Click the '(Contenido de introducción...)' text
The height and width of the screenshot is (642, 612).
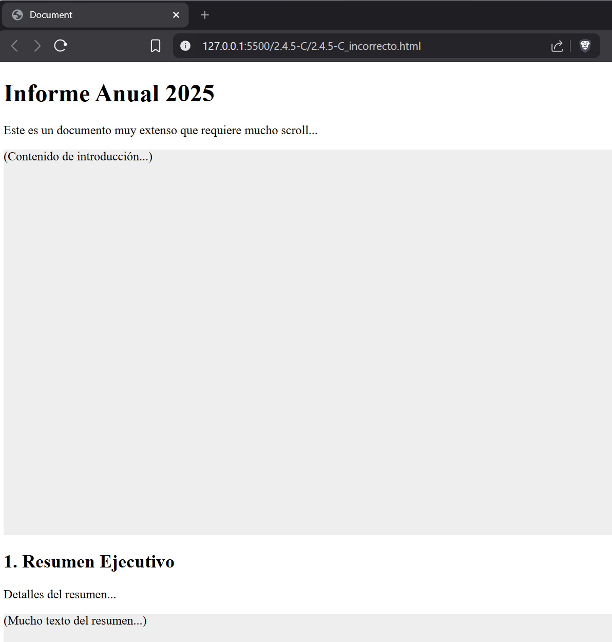coord(78,157)
